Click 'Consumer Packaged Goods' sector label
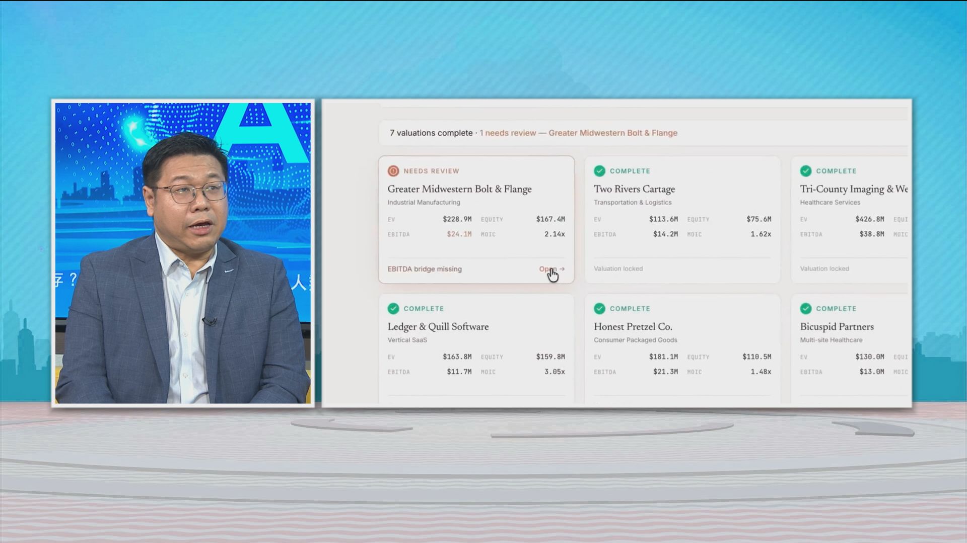Image resolution: width=967 pixels, height=543 pixels. pyautogui.click(x=635, y=340)
